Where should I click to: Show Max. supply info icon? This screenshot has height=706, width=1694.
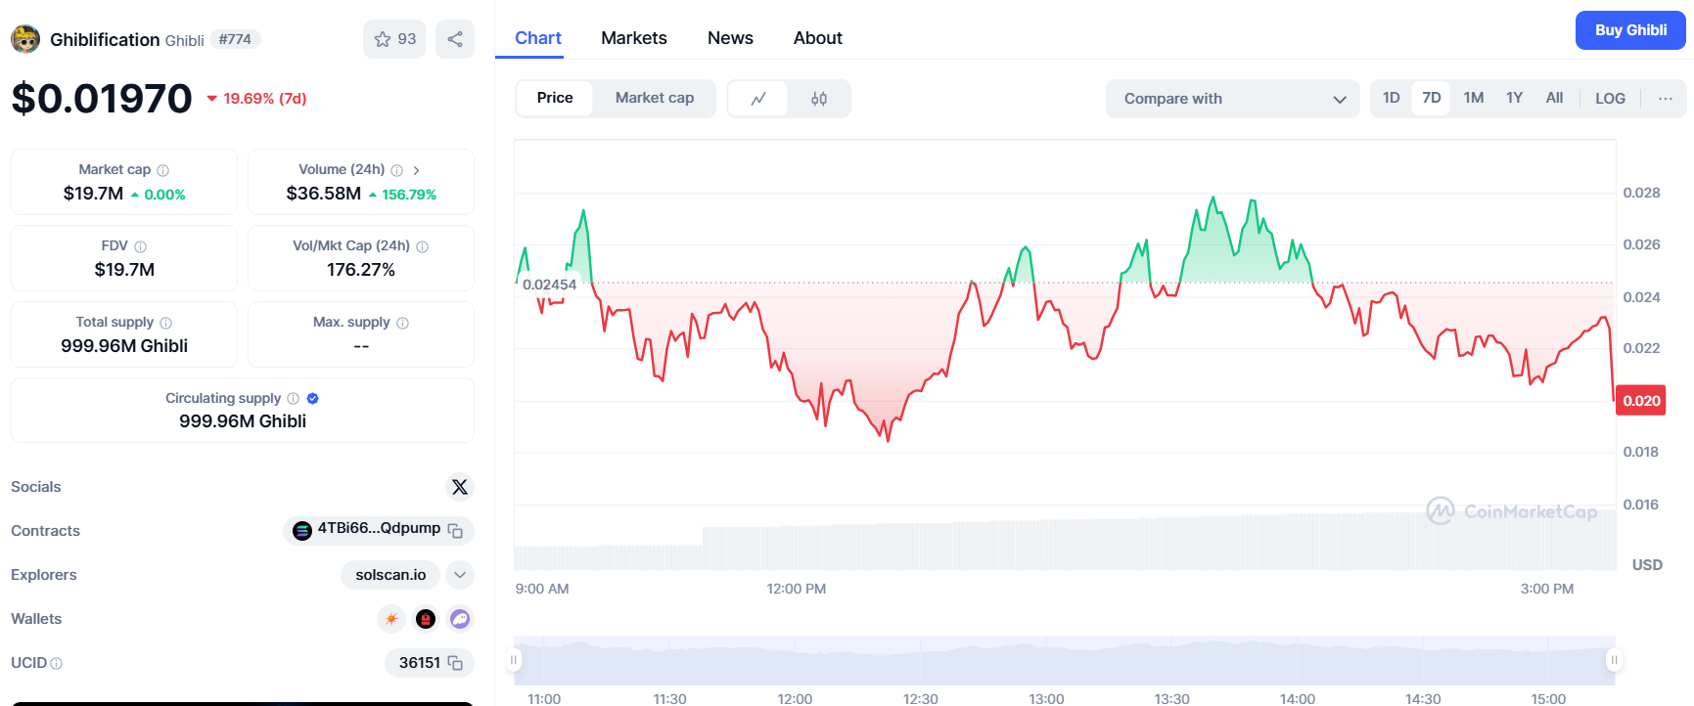(403, 323)
